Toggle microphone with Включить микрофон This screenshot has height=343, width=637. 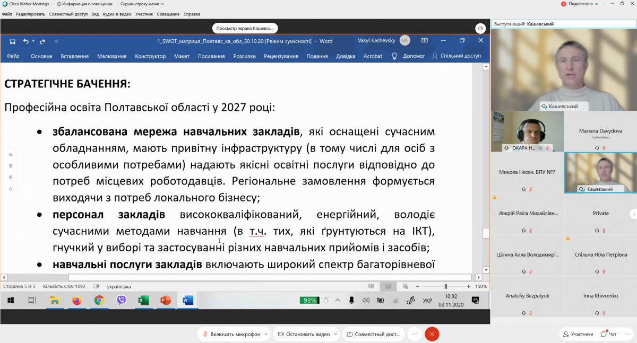pos(231,334)
